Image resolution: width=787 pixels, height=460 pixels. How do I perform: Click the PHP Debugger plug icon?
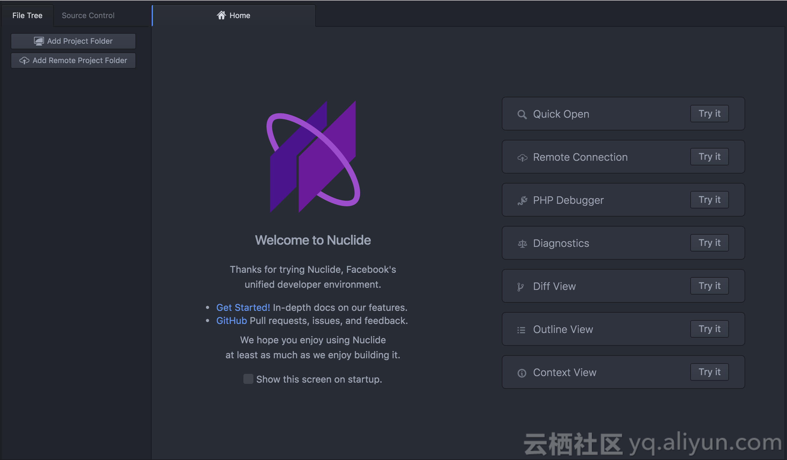pos(522,200)
